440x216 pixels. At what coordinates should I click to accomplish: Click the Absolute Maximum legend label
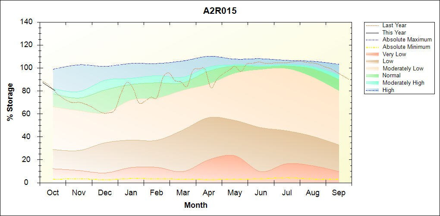tap(407, 40)
